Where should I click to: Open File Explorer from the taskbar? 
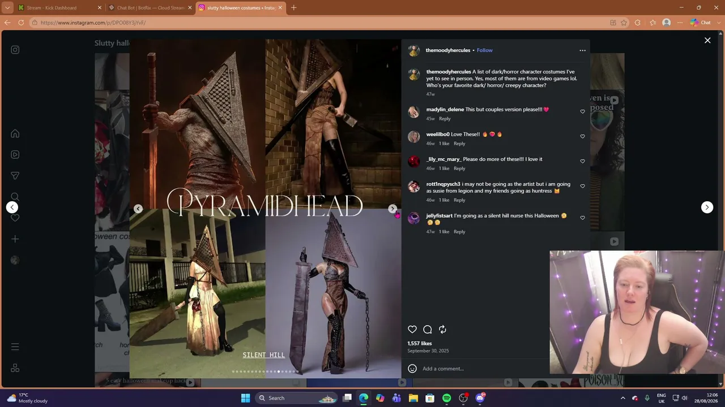(413, 398)
